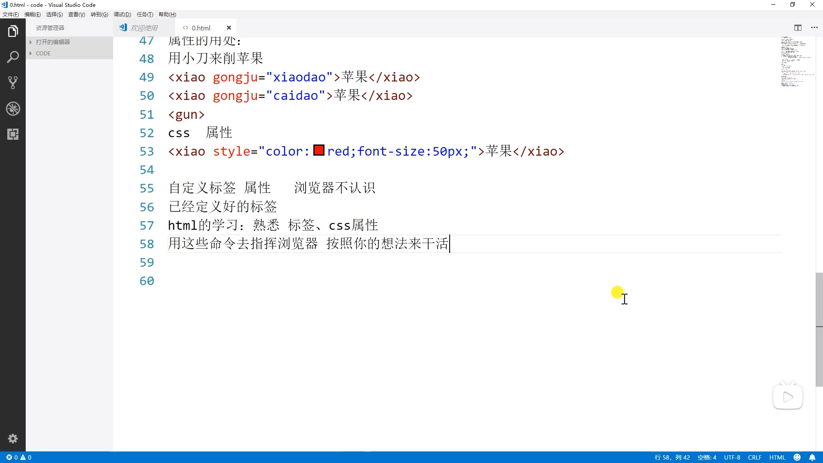The image size is (823, 463).
Task: Open the HTML language mode selector
Action: [x=777, y=457]
